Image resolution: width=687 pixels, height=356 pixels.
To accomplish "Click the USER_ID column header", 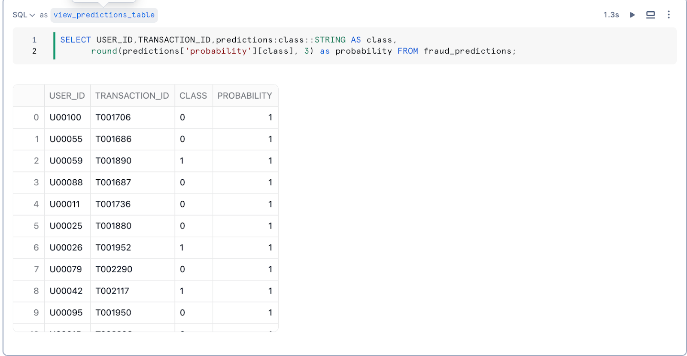I will tap(67, 96).
